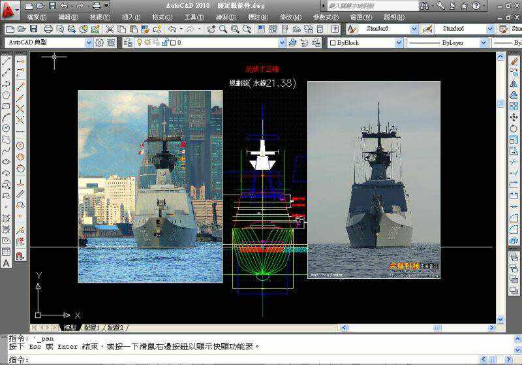The image size is (522, 365).
Task: Toggle the layer 0 freeze sun icon
Action: [x=147, y=42]
